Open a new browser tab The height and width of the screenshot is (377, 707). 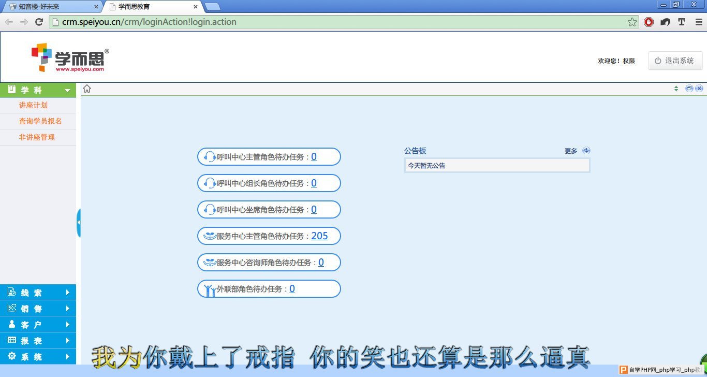(x=212, y=7)
